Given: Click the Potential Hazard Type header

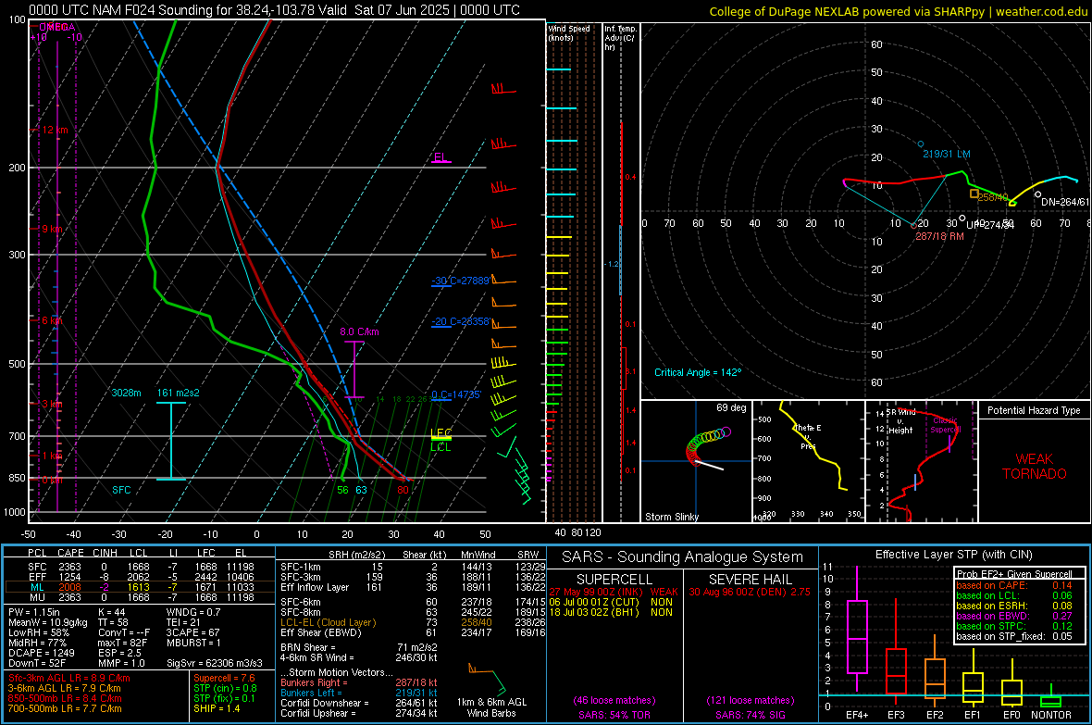Looking at the screenshot, I should tap(1034, 410).
